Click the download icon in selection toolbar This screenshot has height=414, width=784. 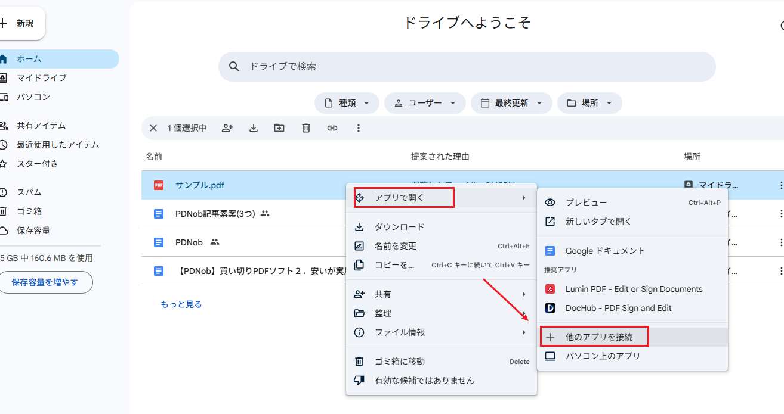254,128
